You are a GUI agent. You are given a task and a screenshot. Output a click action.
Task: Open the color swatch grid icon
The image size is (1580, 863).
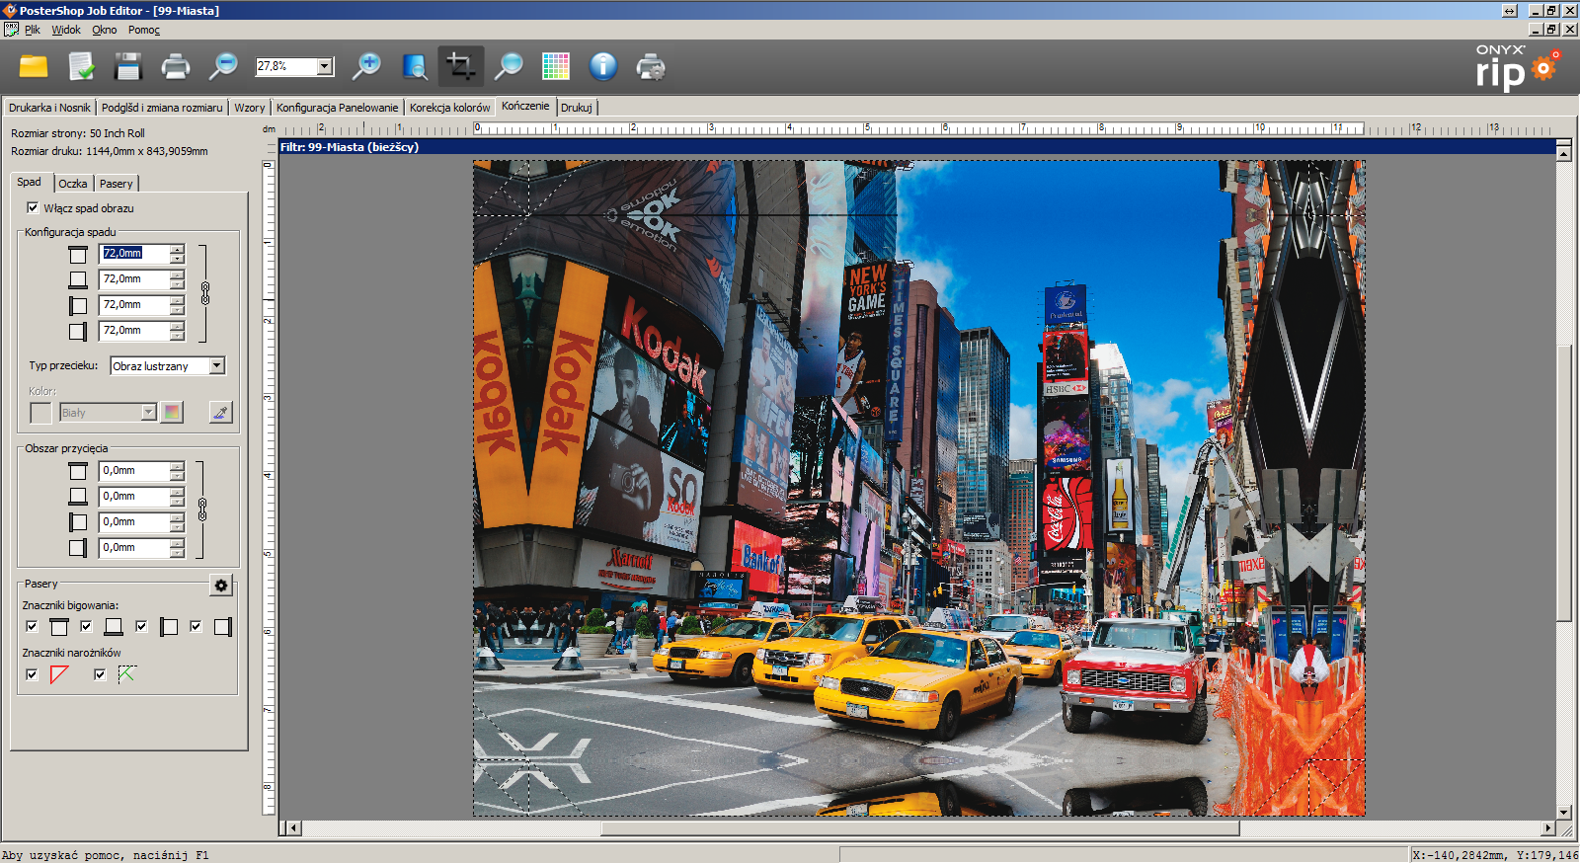(x=556, y=67)
